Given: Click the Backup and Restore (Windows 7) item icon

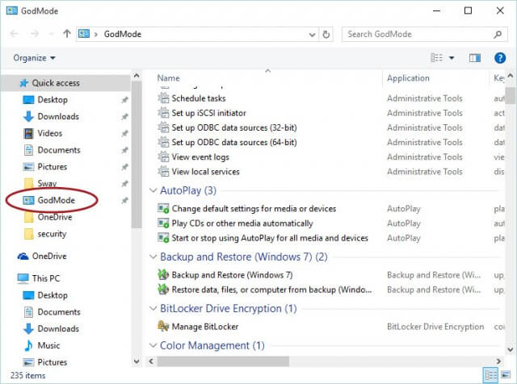Looking at the screenshot, I should pyautogui.click(x=163, y=274).
